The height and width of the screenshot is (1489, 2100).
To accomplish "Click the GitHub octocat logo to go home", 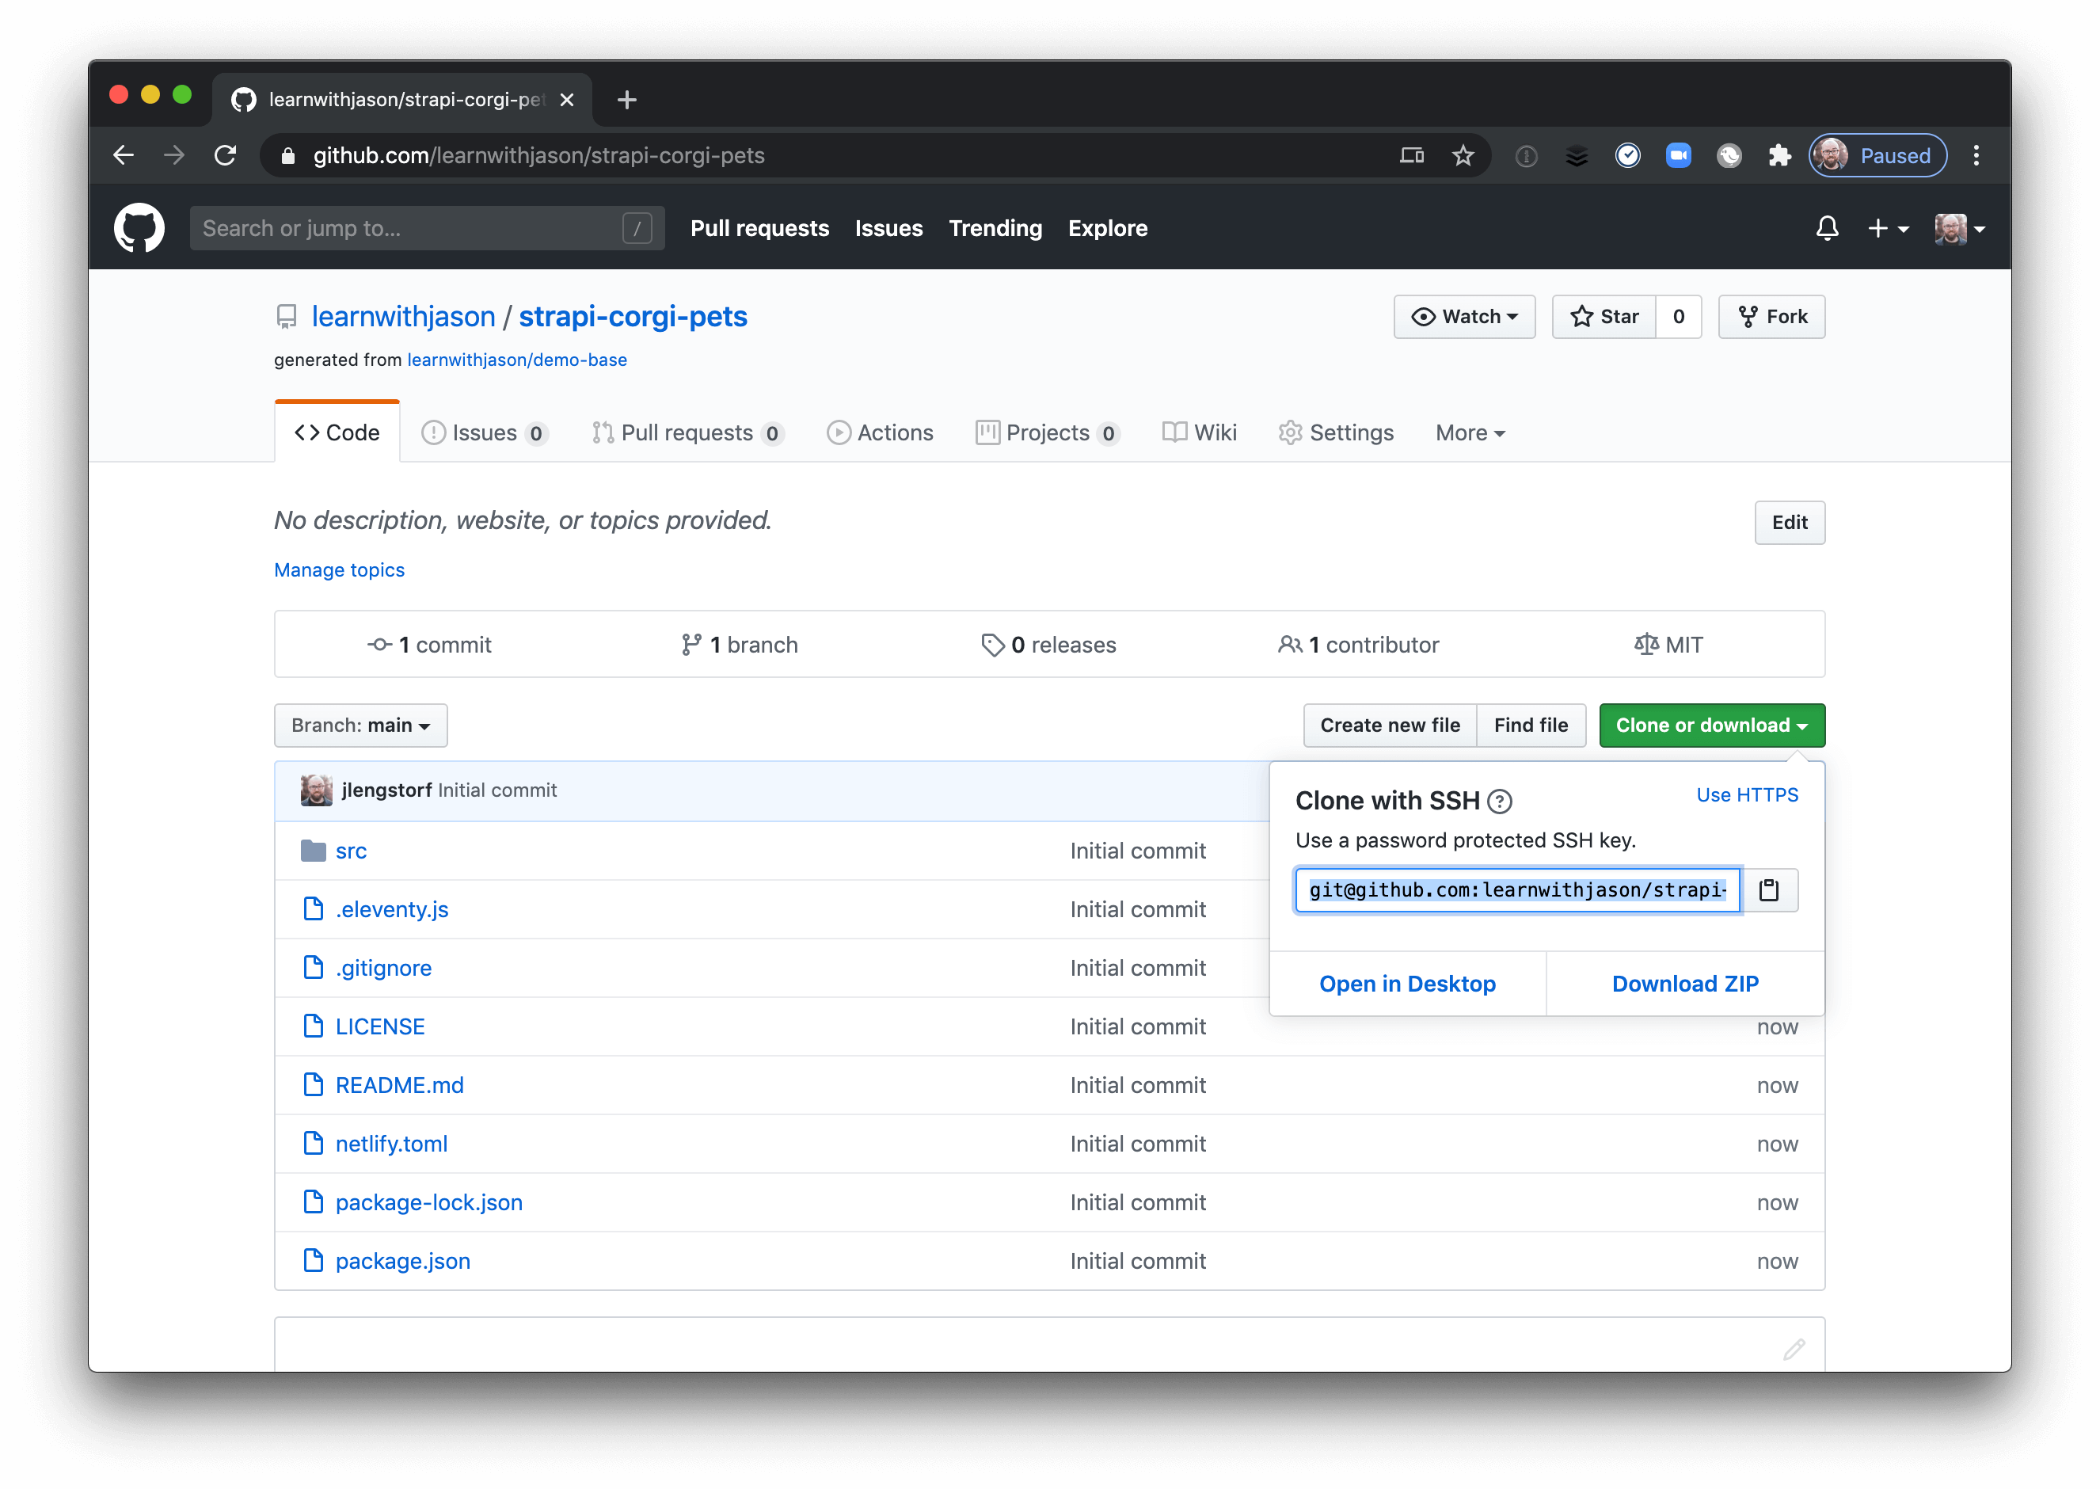I will 139,227.
